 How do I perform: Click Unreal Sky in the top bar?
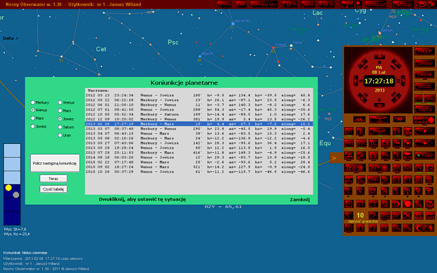(x=264, y=4)
